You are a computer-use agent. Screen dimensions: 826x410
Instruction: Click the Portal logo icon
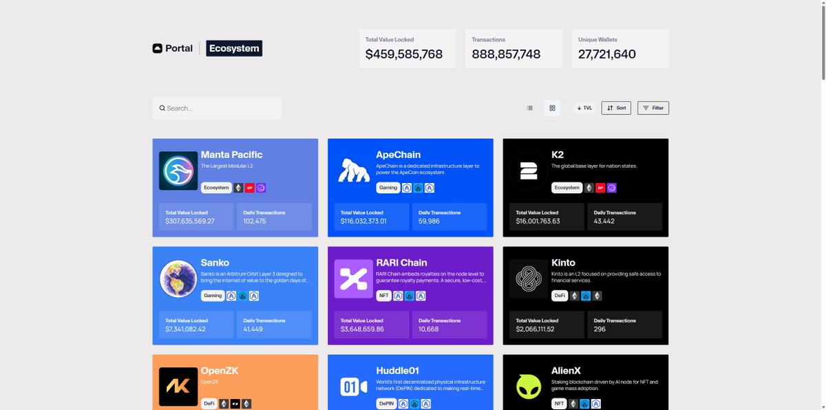tap(157, 48)
